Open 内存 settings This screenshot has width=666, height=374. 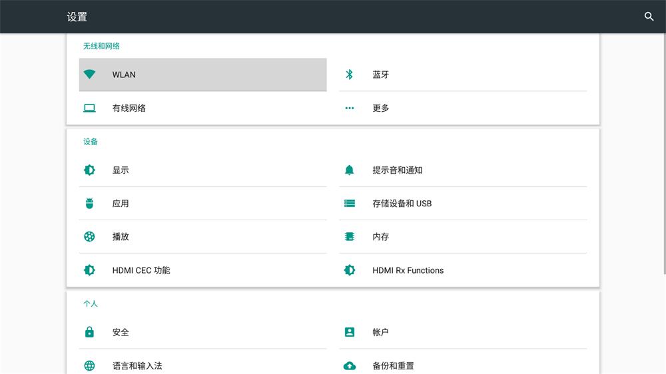[463, 237]
